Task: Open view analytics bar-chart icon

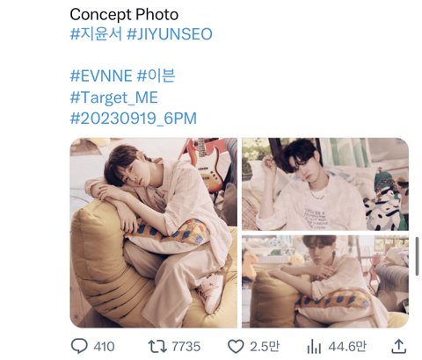Action: (314, 347)
